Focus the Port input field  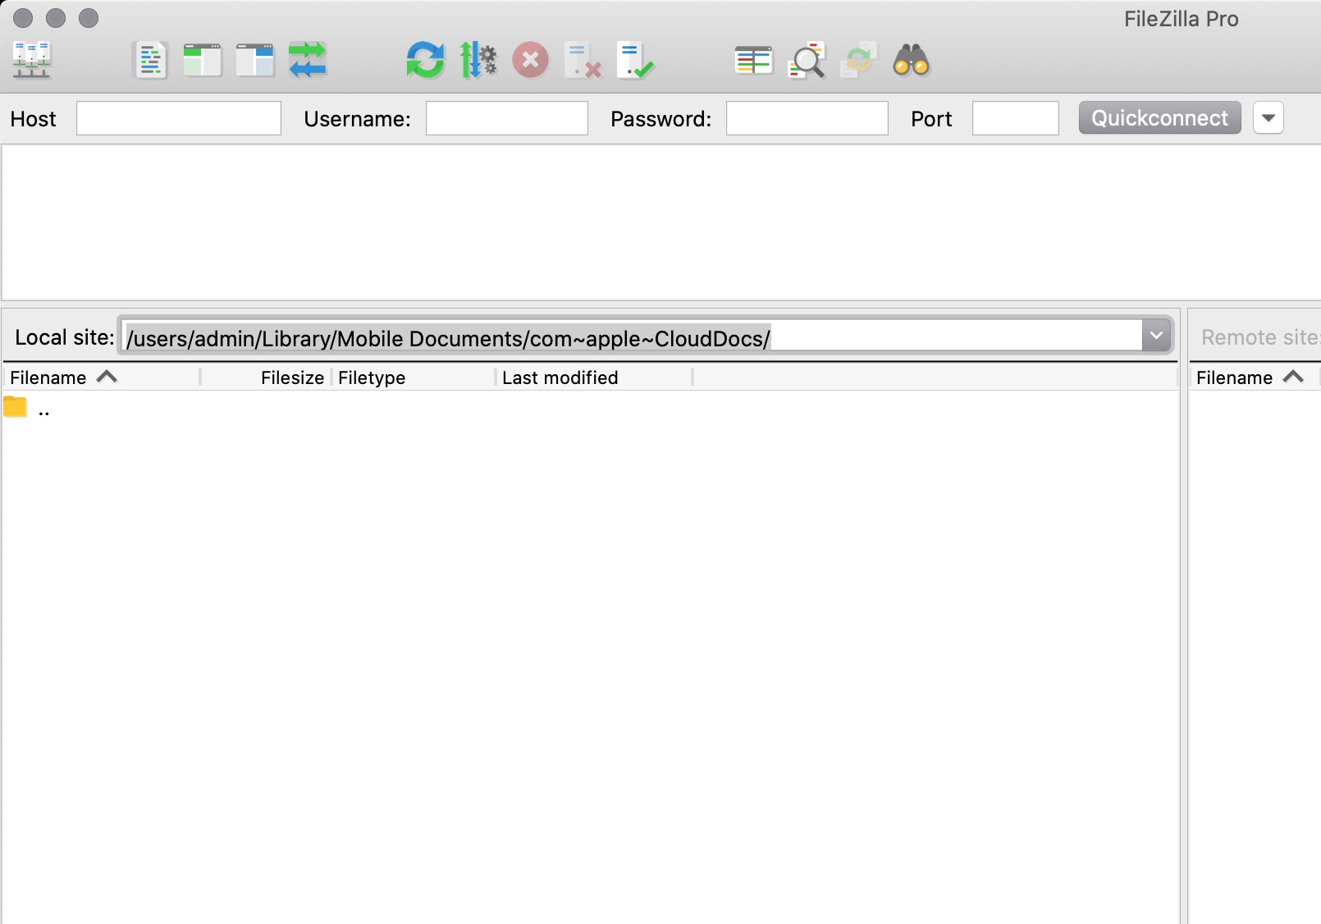1016,118
